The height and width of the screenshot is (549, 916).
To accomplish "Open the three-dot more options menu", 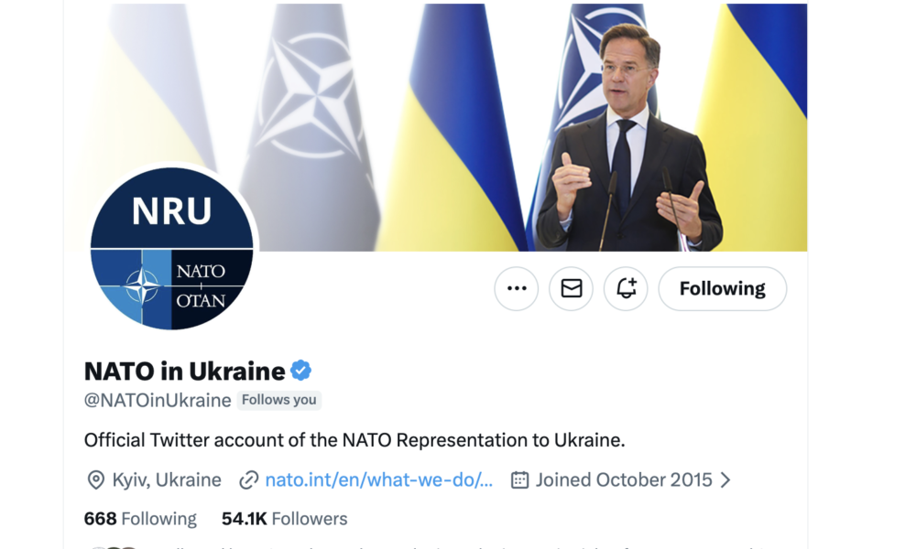I will tap(517, 289).
